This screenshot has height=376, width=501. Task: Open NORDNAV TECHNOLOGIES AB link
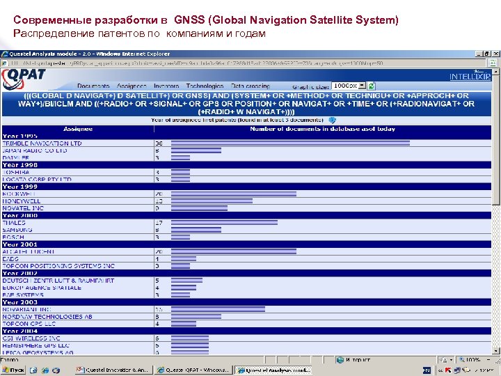(x=47, y=317)
